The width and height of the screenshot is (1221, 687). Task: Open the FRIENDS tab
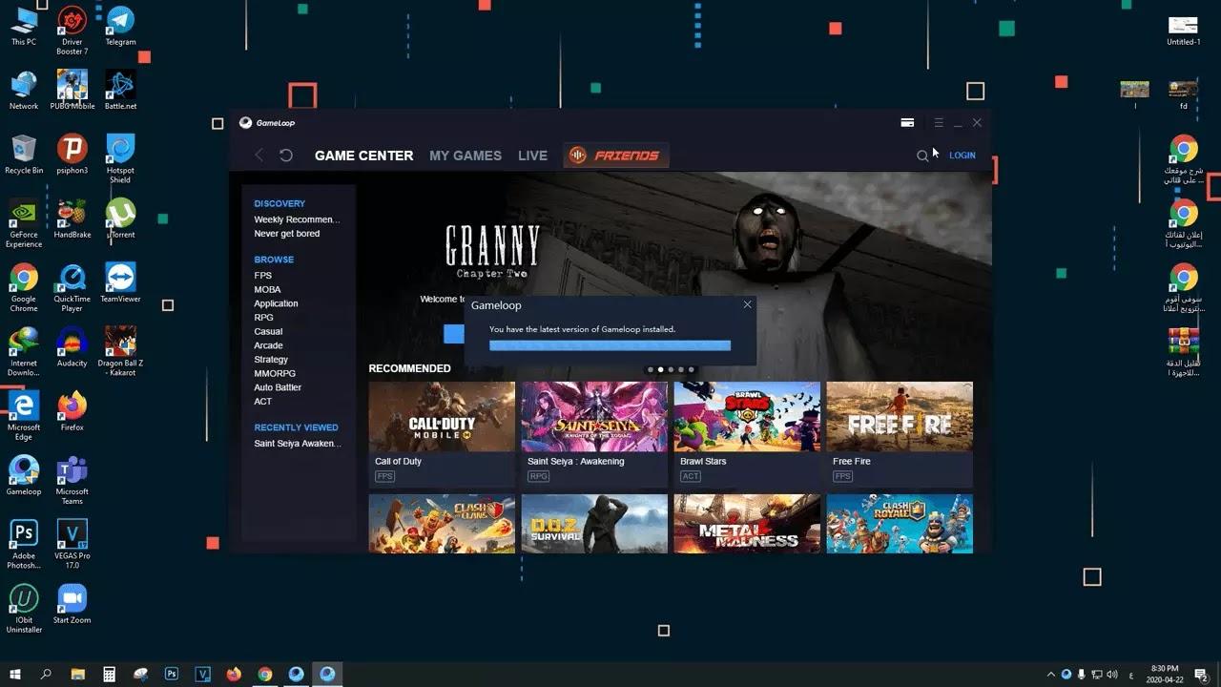point(616,156)
